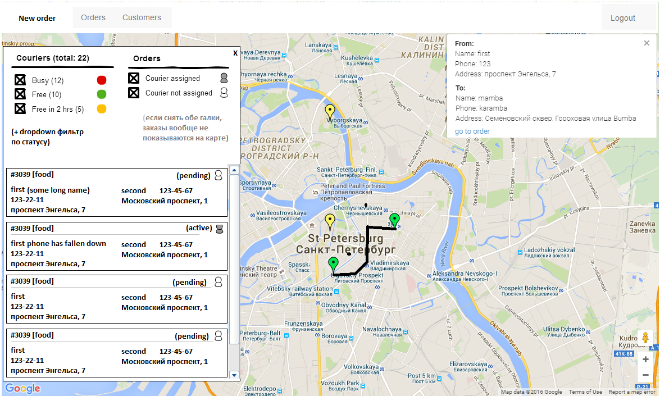Image resolution: width=660 pixels, height=396 pixels.
Task: Open the Orders tab
Action: (x=93, y=17)
